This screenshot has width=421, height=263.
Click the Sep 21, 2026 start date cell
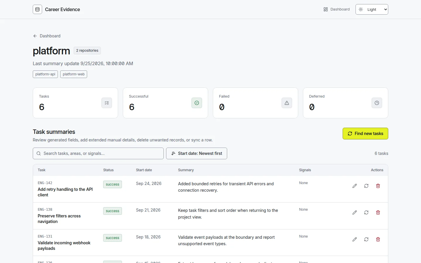148,210
